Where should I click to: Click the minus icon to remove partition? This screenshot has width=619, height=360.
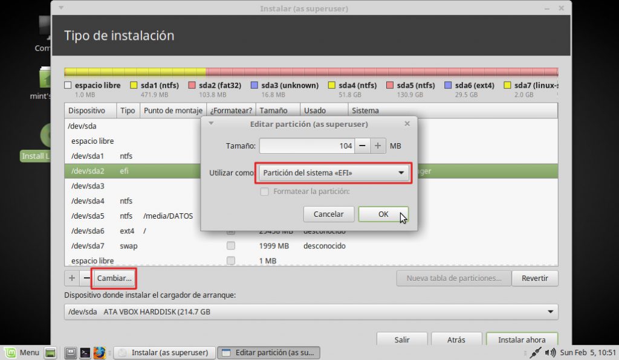point(86,278)
